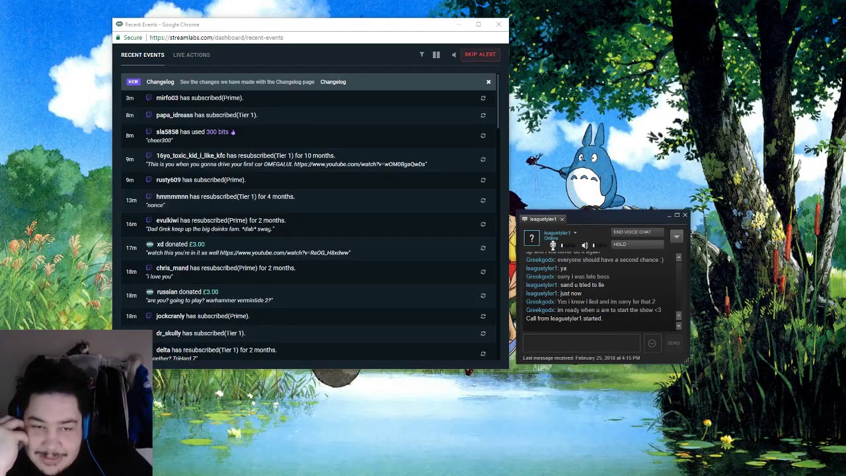This screenshot has width=846, height=476.
Task: Click the Chrome window maximize button
Action: [x=479, y=24]
